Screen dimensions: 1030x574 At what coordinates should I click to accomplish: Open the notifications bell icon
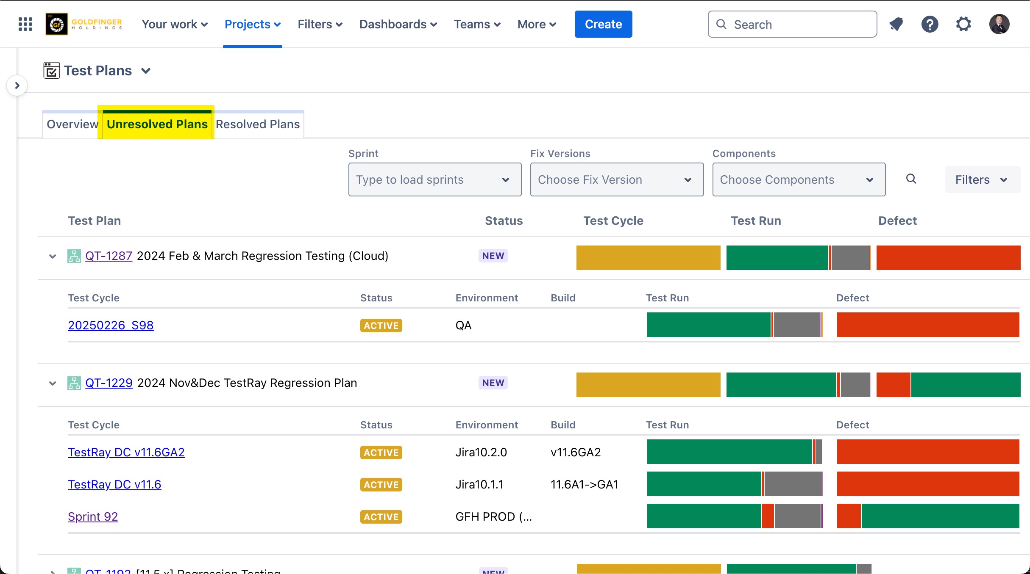coord(896,24)
